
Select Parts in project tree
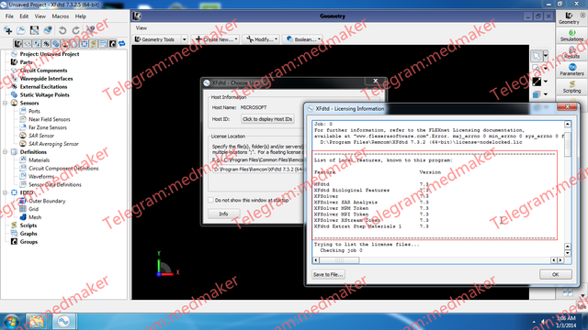click(x=26, y=62)
